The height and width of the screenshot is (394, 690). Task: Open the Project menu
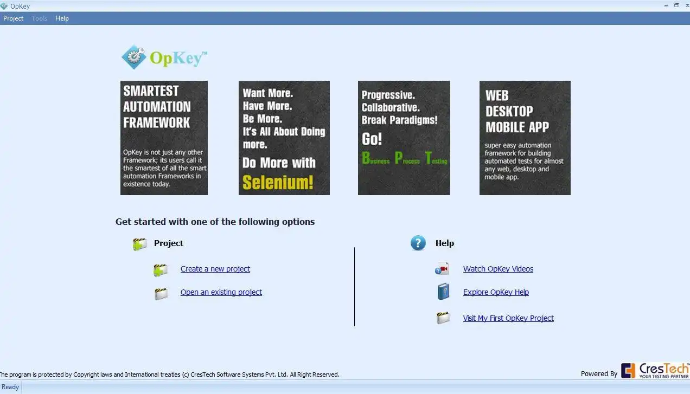click(x=13, y=18)
